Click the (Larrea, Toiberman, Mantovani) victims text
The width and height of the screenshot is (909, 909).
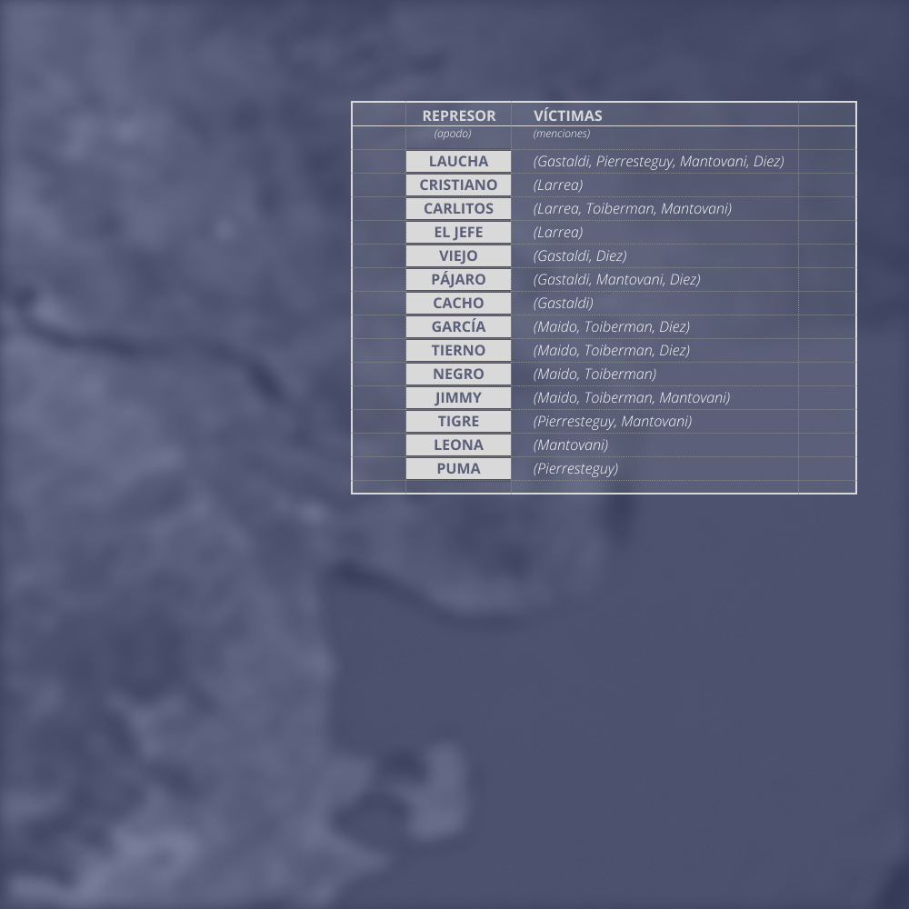[x=632, y=209]
